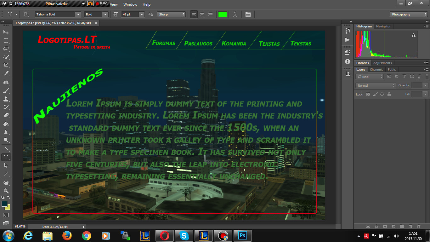The width and height of the screenshot is (430, 242).
Task: Switch foreground and background colors
Action: [x=8, y=198]
